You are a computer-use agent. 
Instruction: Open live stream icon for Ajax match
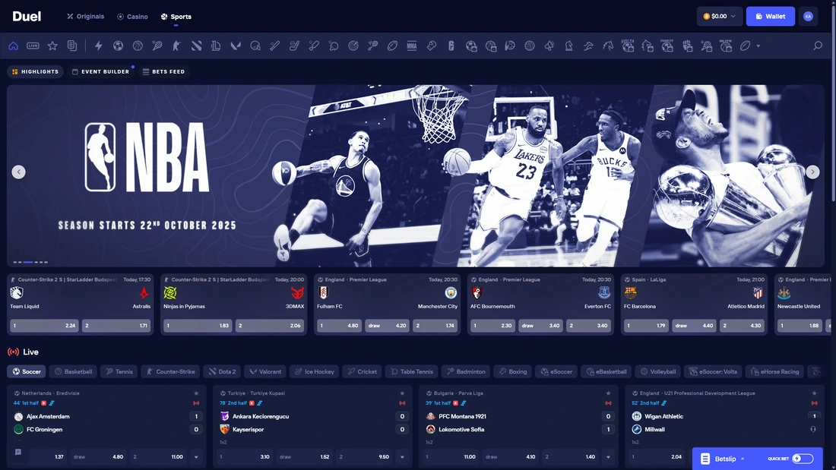(44, 403)
